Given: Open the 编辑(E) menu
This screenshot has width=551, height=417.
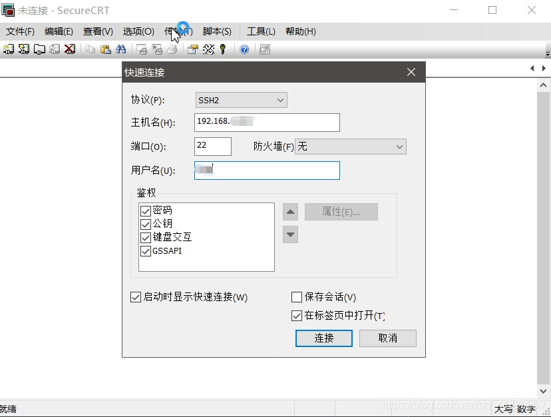Looking at the screenshot, I should click(x=59, y=32).
